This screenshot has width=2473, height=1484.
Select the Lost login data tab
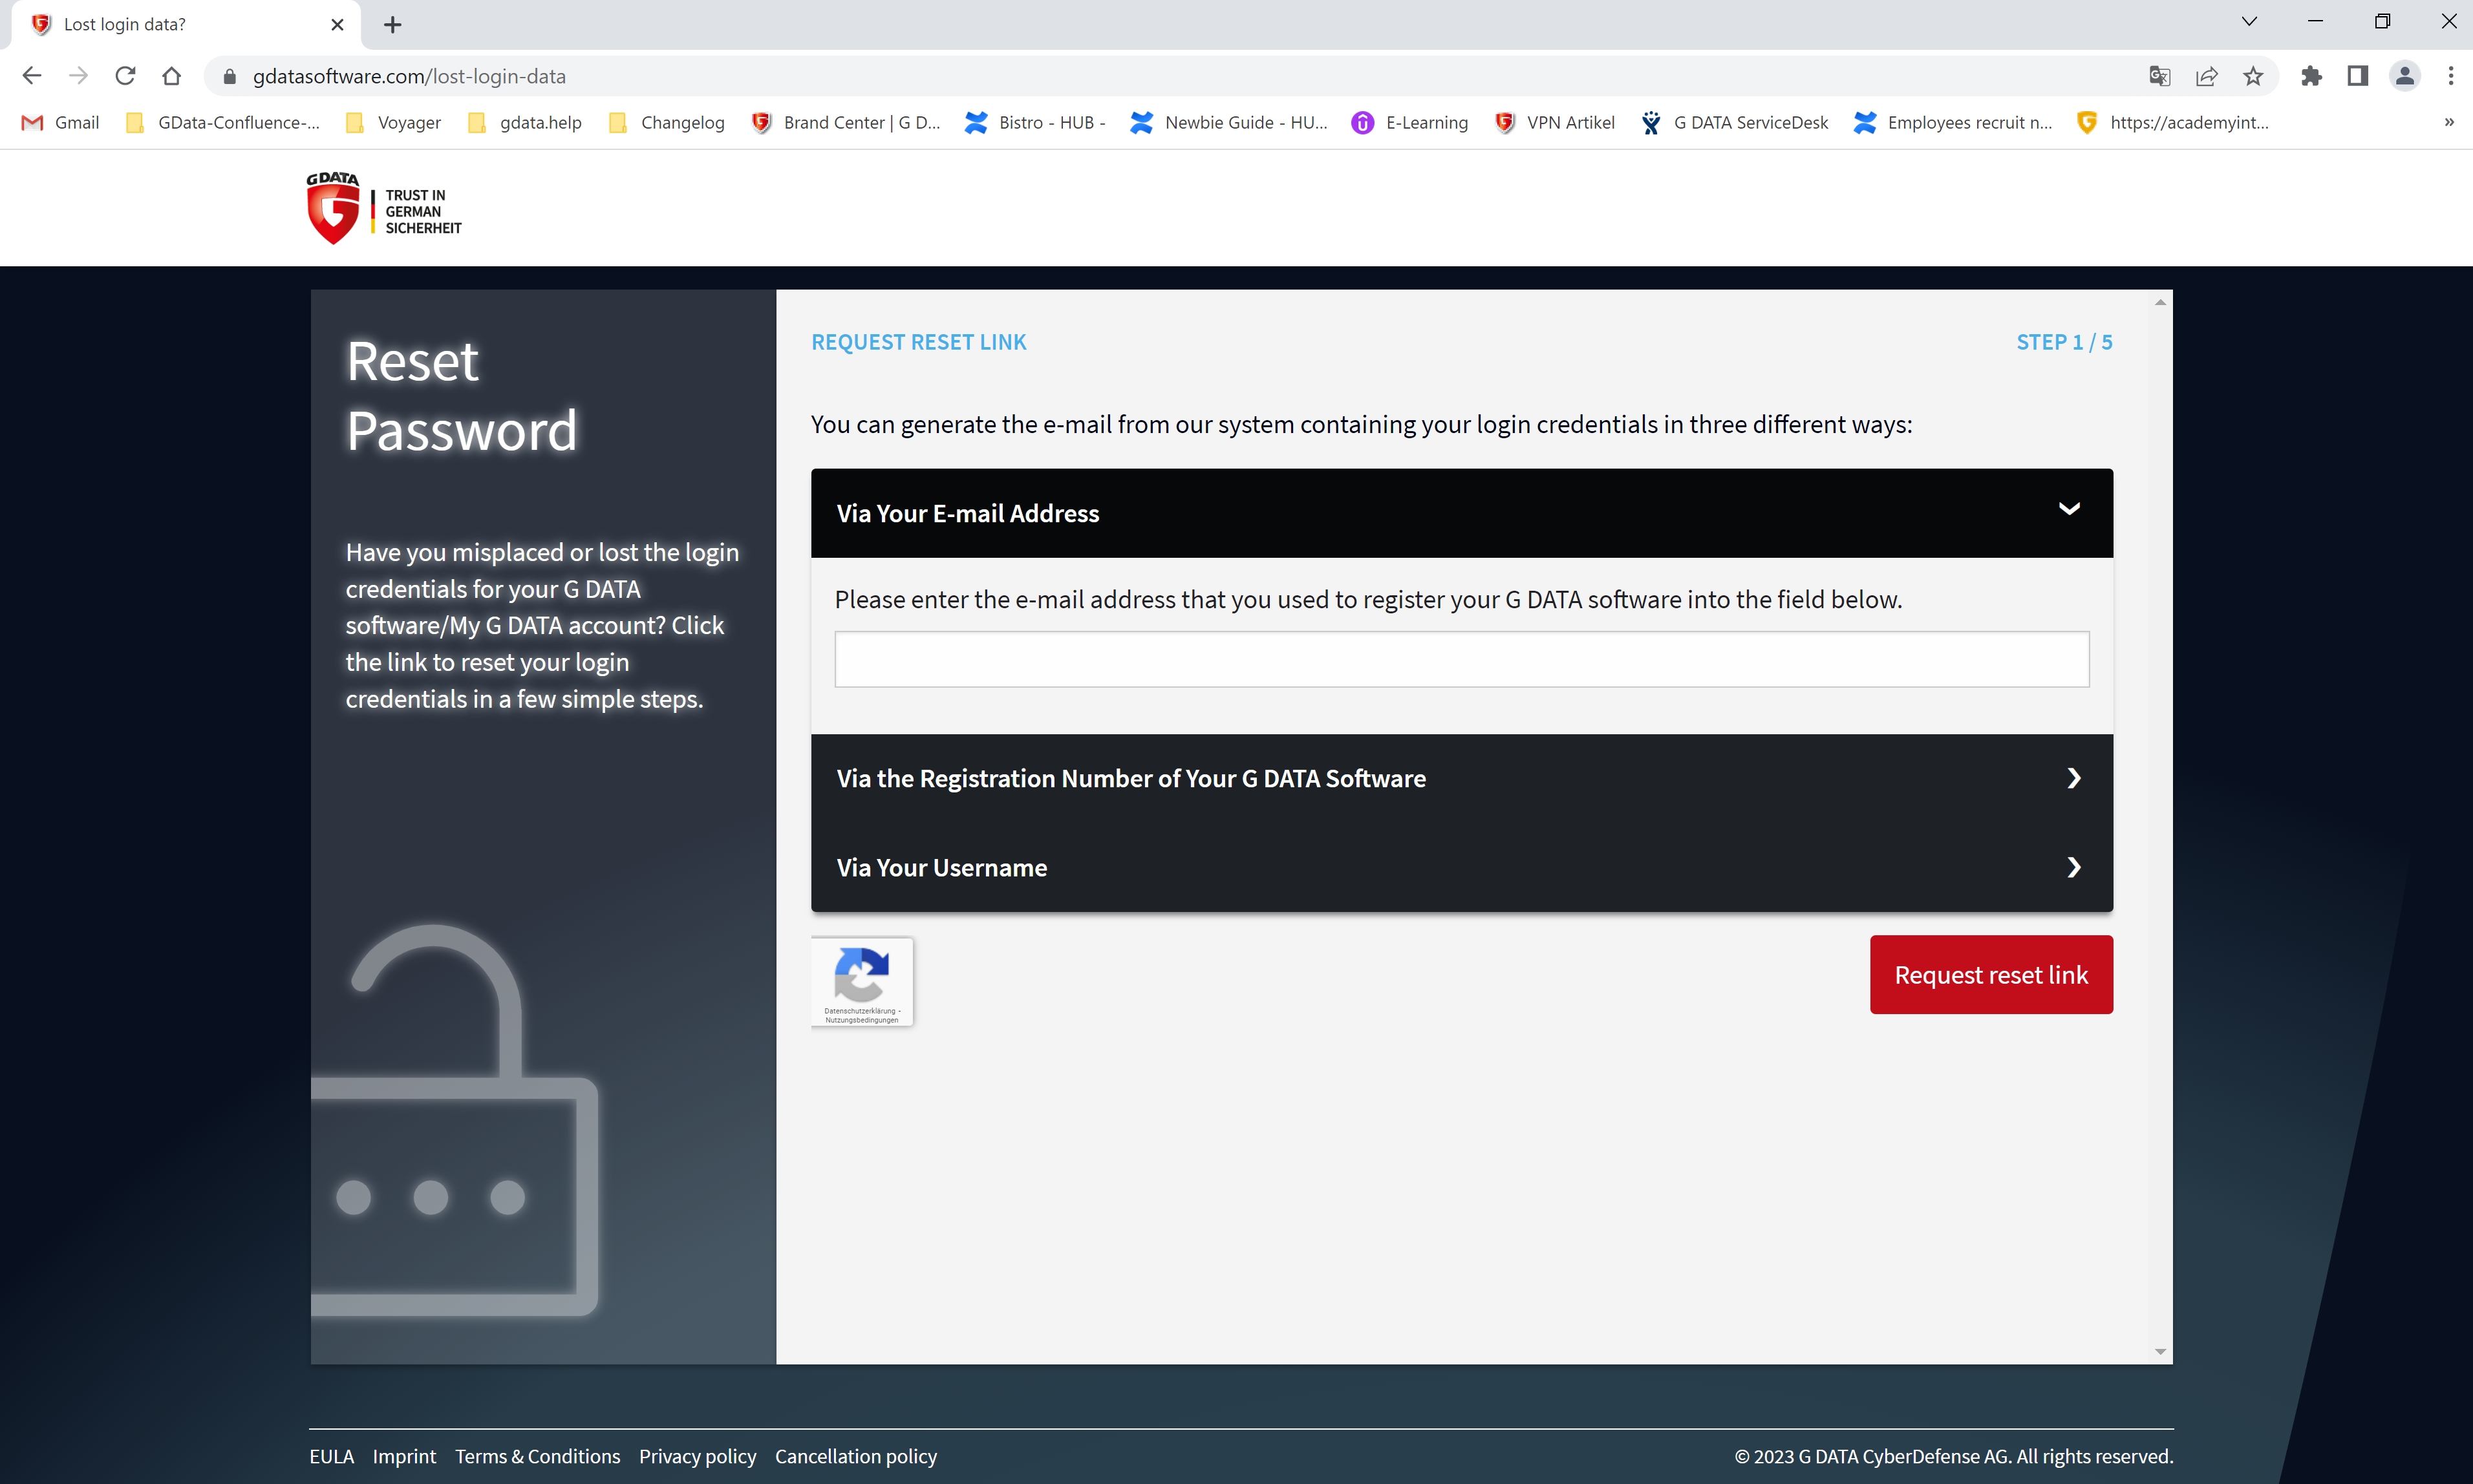click(x=187, y=24)
